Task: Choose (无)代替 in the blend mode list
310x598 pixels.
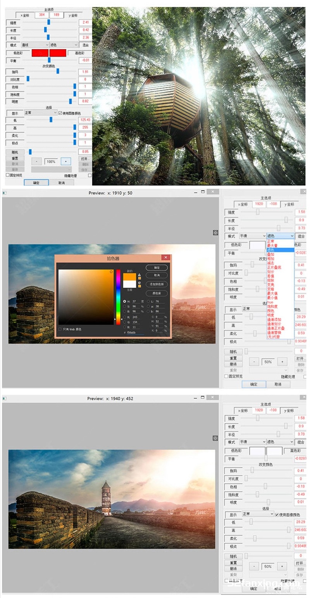Action: coord(280,337)
